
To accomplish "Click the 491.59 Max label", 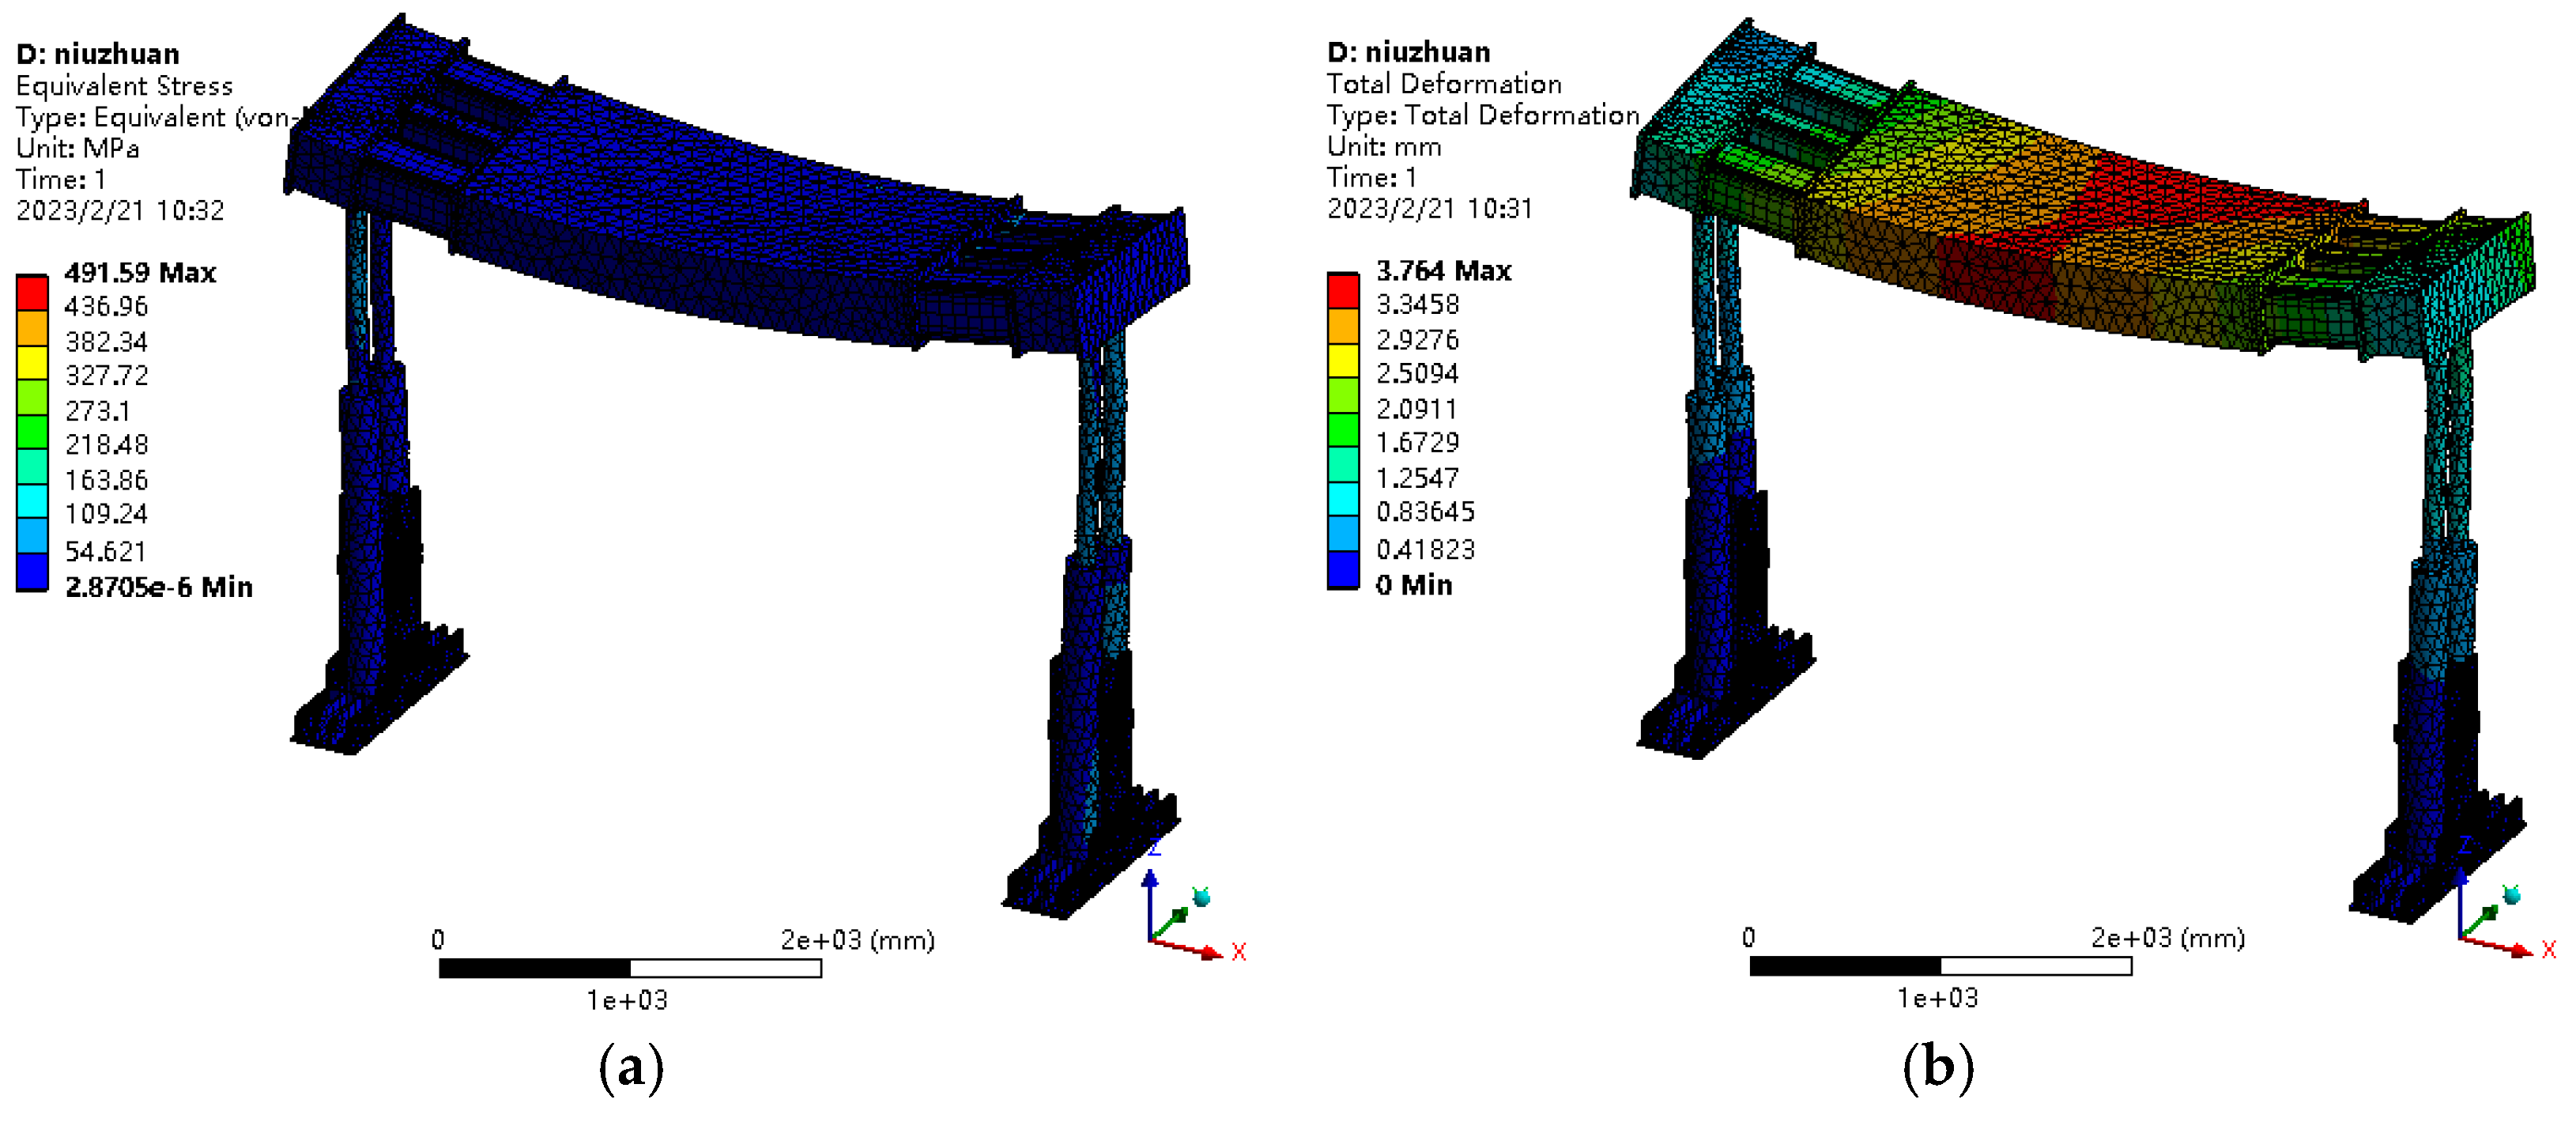I will click(x=140, y=272).
